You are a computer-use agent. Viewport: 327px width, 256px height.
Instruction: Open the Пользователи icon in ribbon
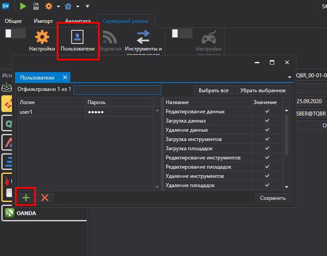[x=78, y=40]
